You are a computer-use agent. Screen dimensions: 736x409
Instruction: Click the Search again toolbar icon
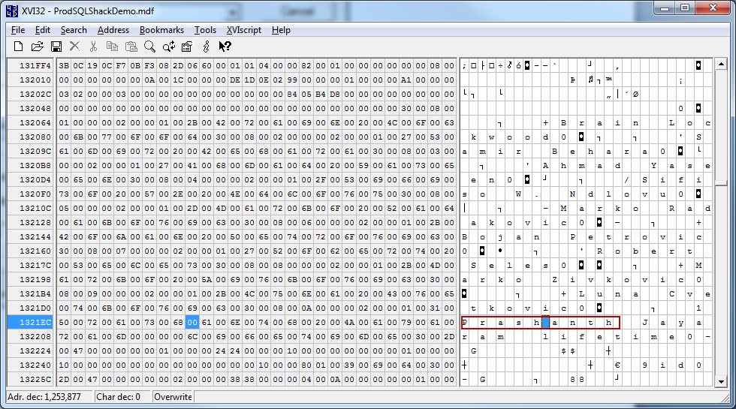tap(169, 47)
